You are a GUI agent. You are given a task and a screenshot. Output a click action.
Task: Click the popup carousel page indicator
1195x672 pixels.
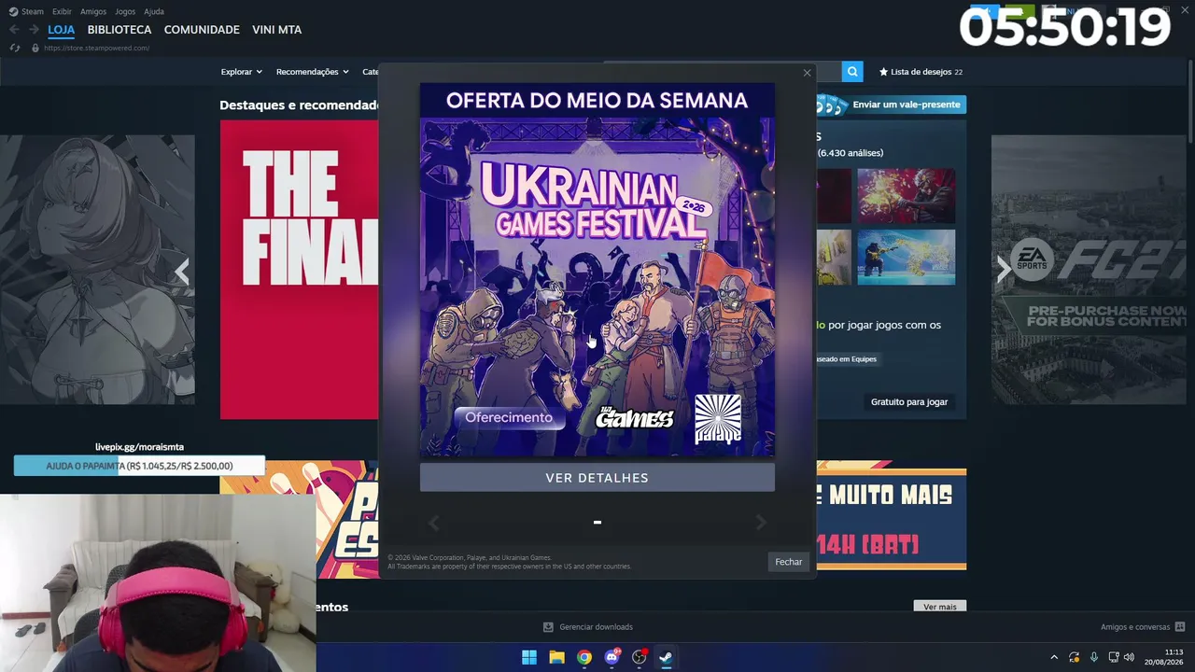(x=597, y=523)
